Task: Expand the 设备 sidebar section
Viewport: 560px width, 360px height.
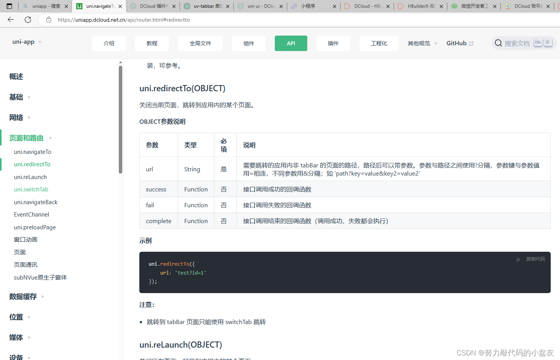Action: point(29,357)
